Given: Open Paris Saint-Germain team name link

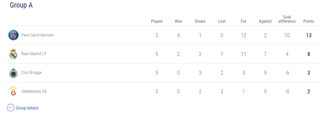Looking at the screenshot, I should (x=38, y=35).
